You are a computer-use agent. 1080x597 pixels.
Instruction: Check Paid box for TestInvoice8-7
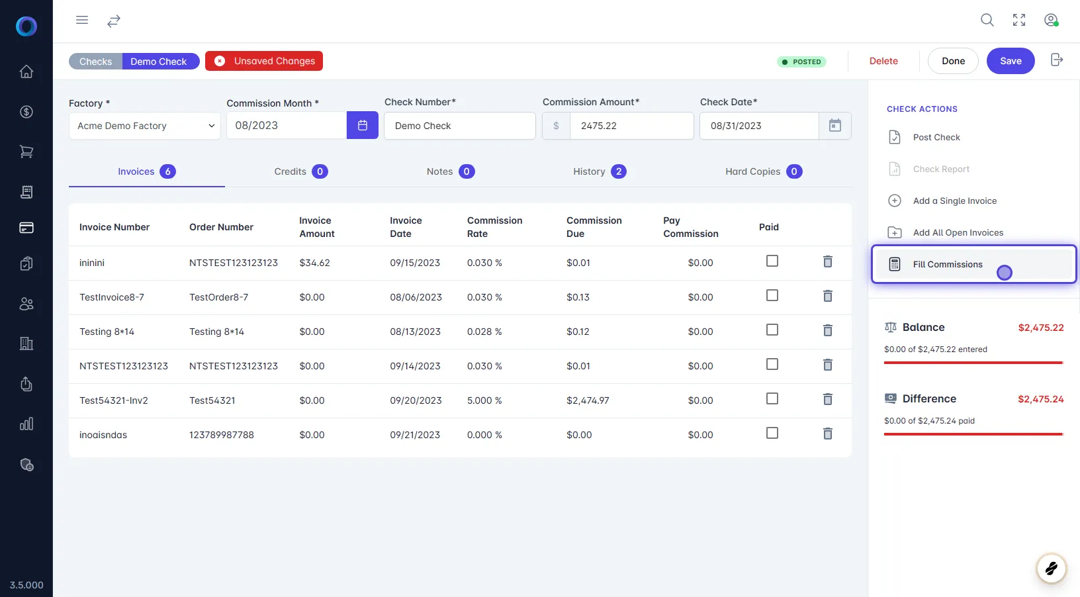[x=772, y=295]
